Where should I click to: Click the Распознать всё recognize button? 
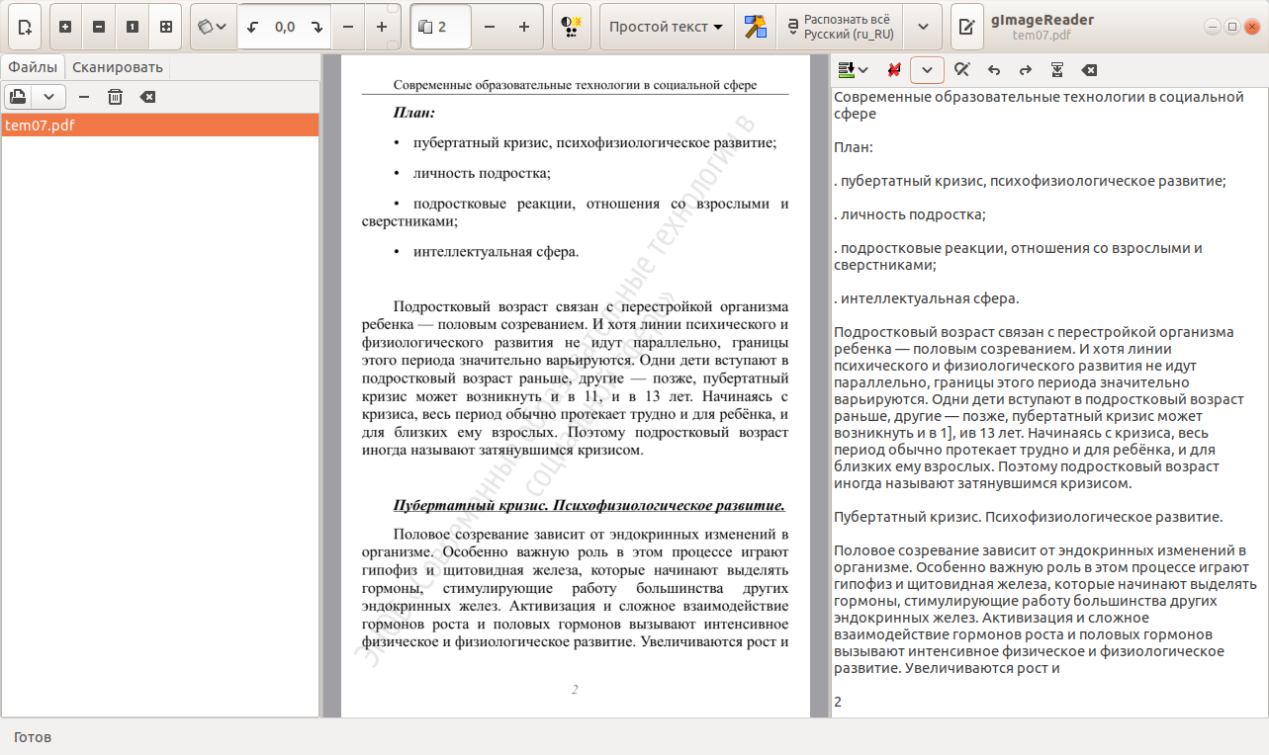point(840,27)
